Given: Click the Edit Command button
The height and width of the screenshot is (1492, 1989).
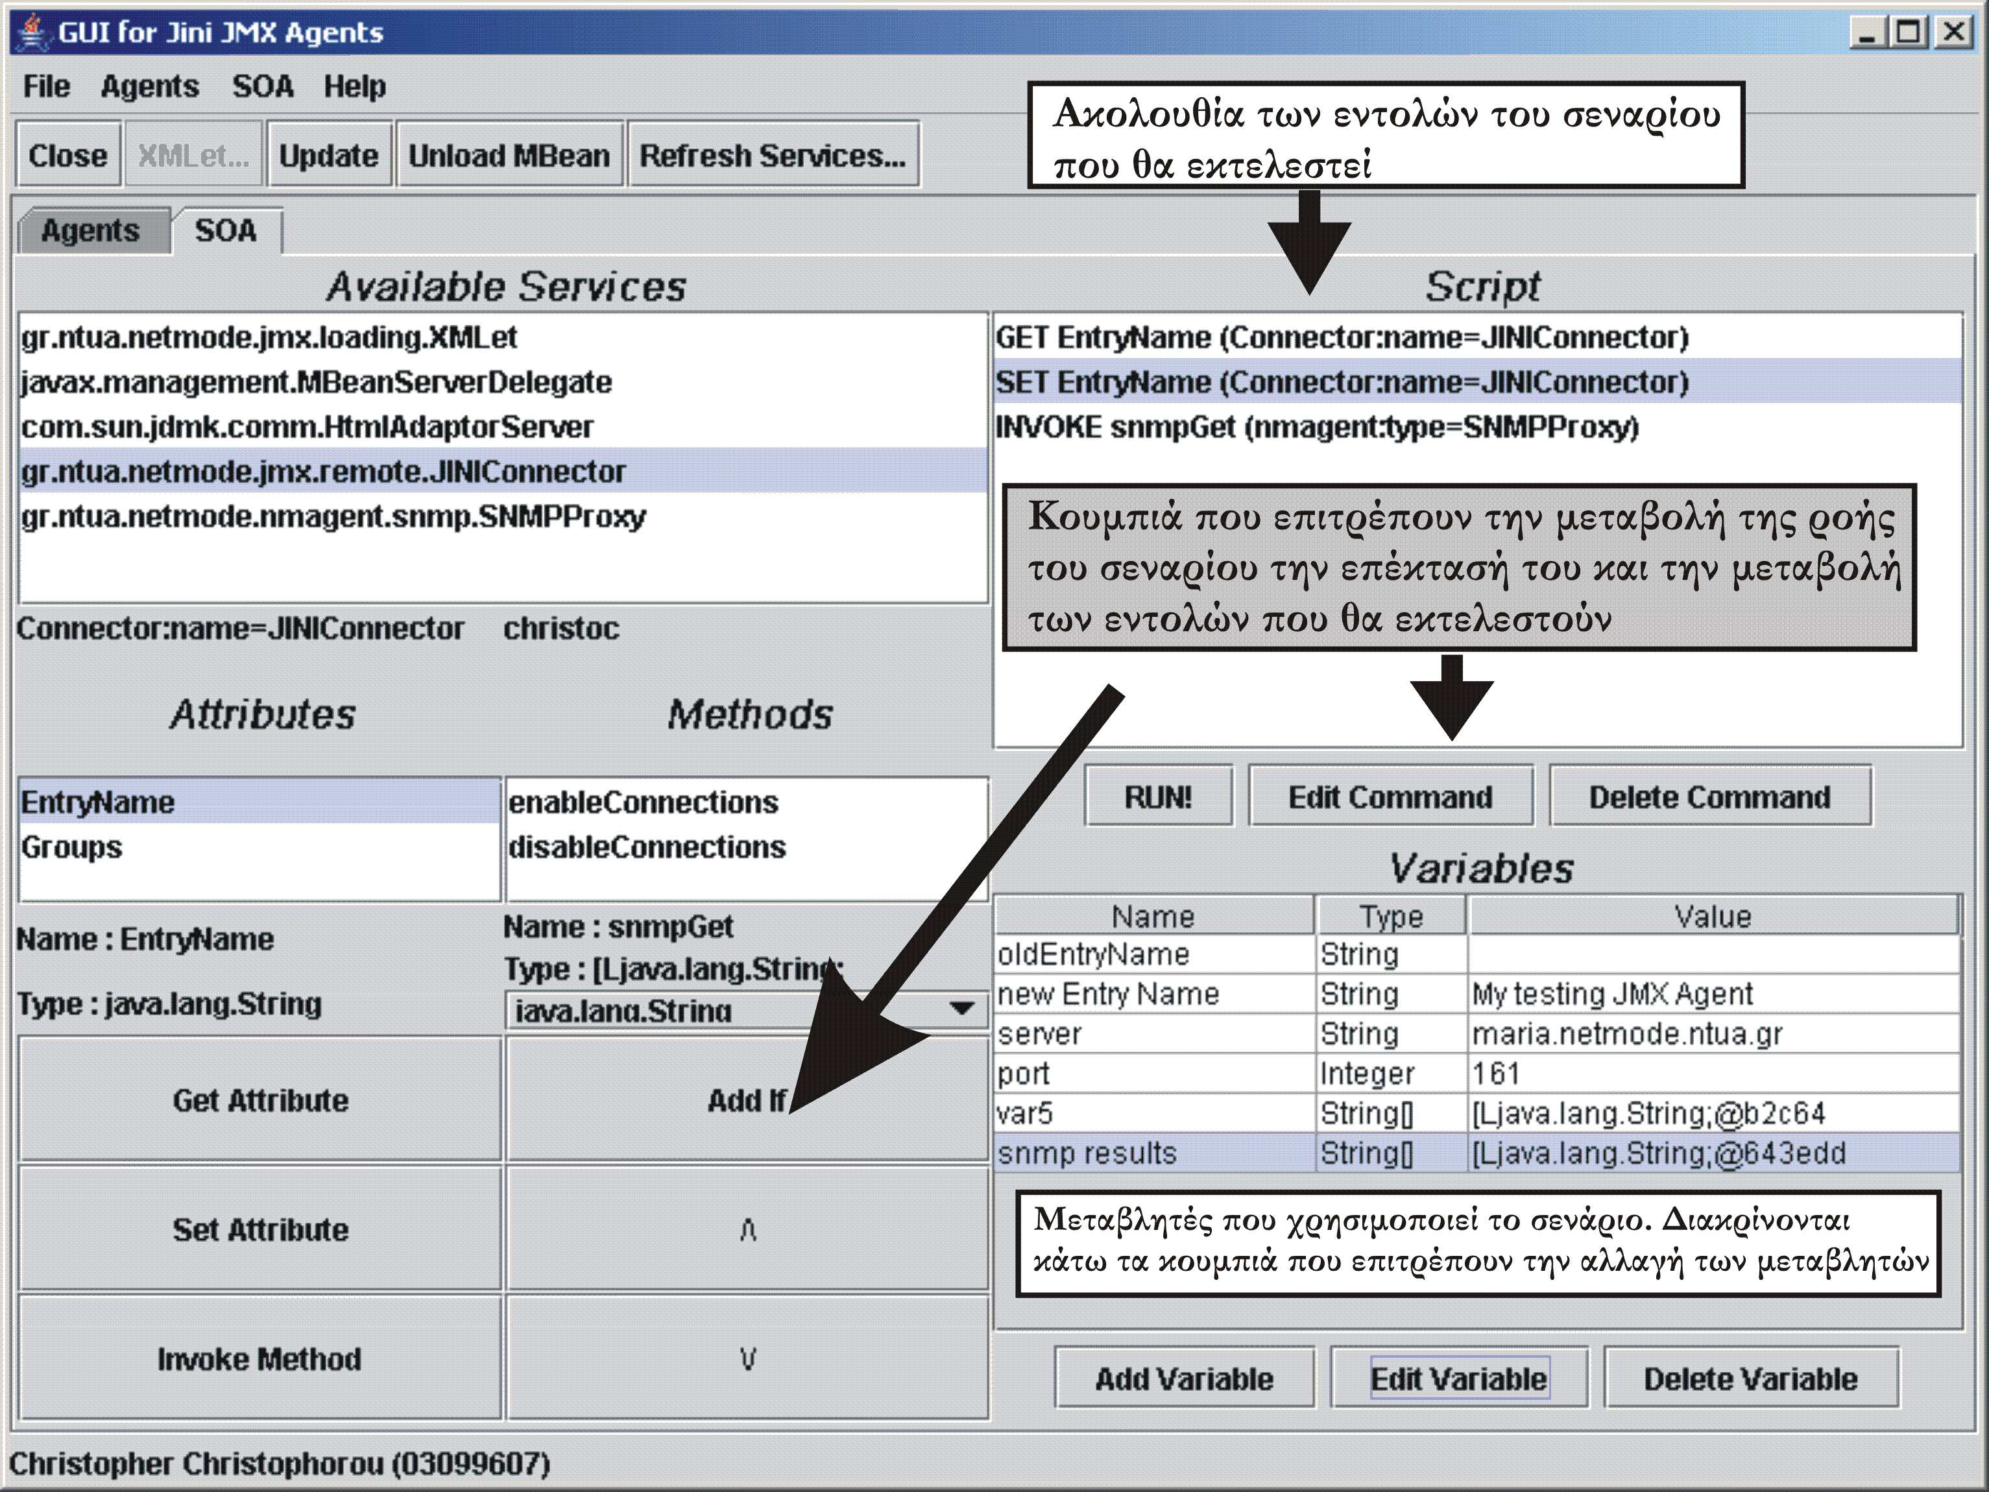Looking at the screenshot, I should coord(1390,796).
